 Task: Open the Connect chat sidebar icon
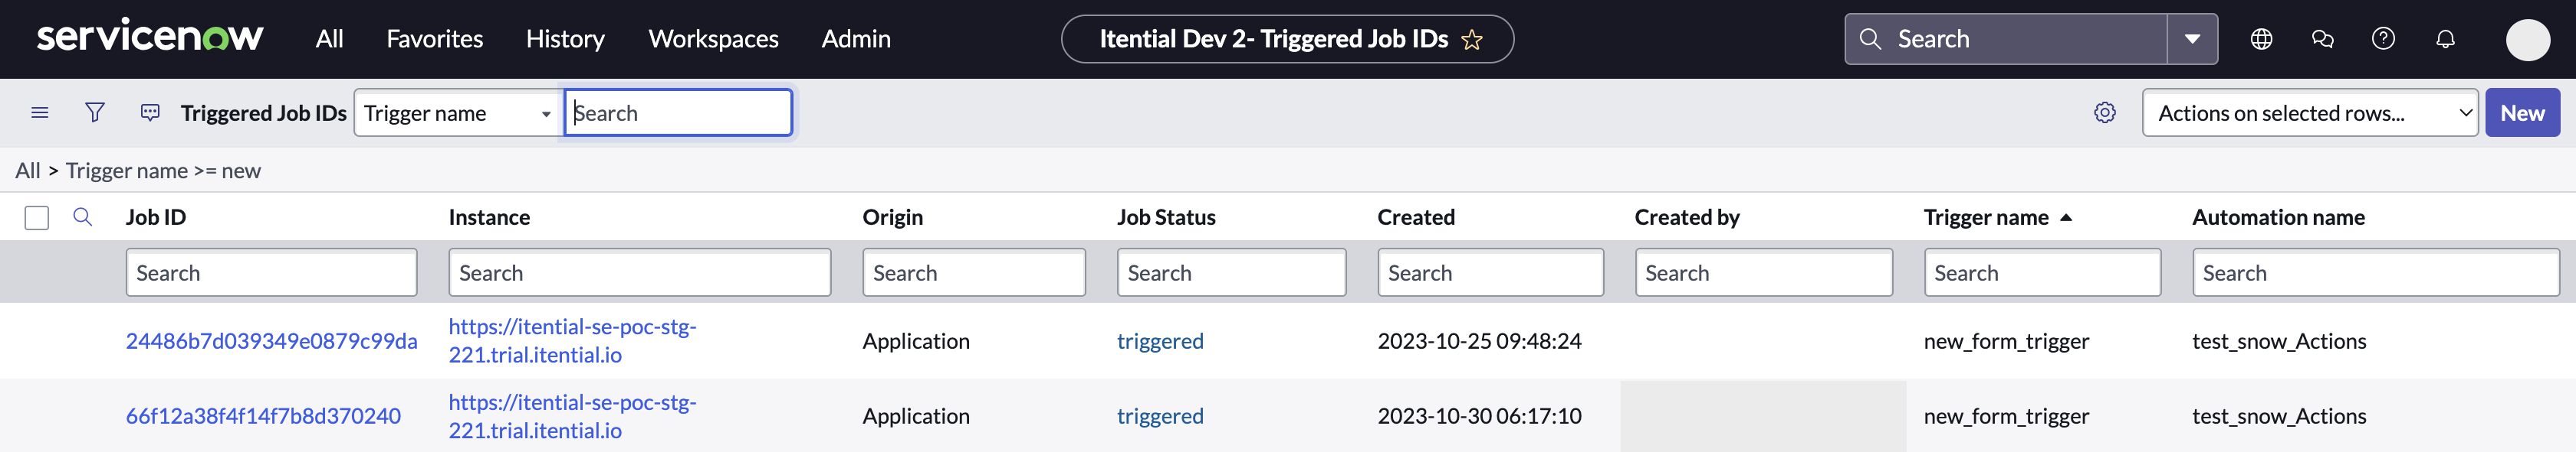pyautogui.click(x=2322, y=39)
